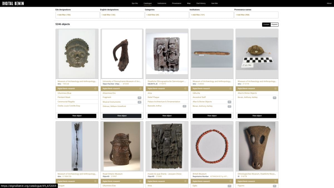Viewport: 334px width, 188px height.
Task: Click info icon on Ancestral Staff card
Action: click(230, 89)
